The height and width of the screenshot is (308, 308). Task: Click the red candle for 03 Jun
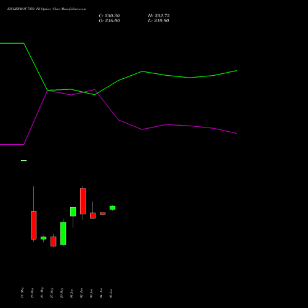[93, 216]
